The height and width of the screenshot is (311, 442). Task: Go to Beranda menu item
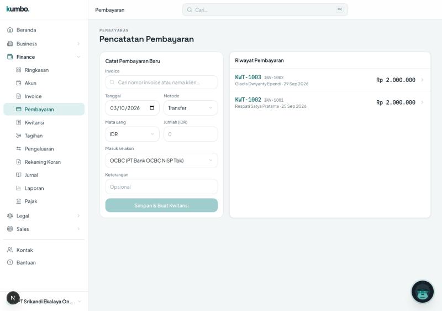[x=44, y=30]
